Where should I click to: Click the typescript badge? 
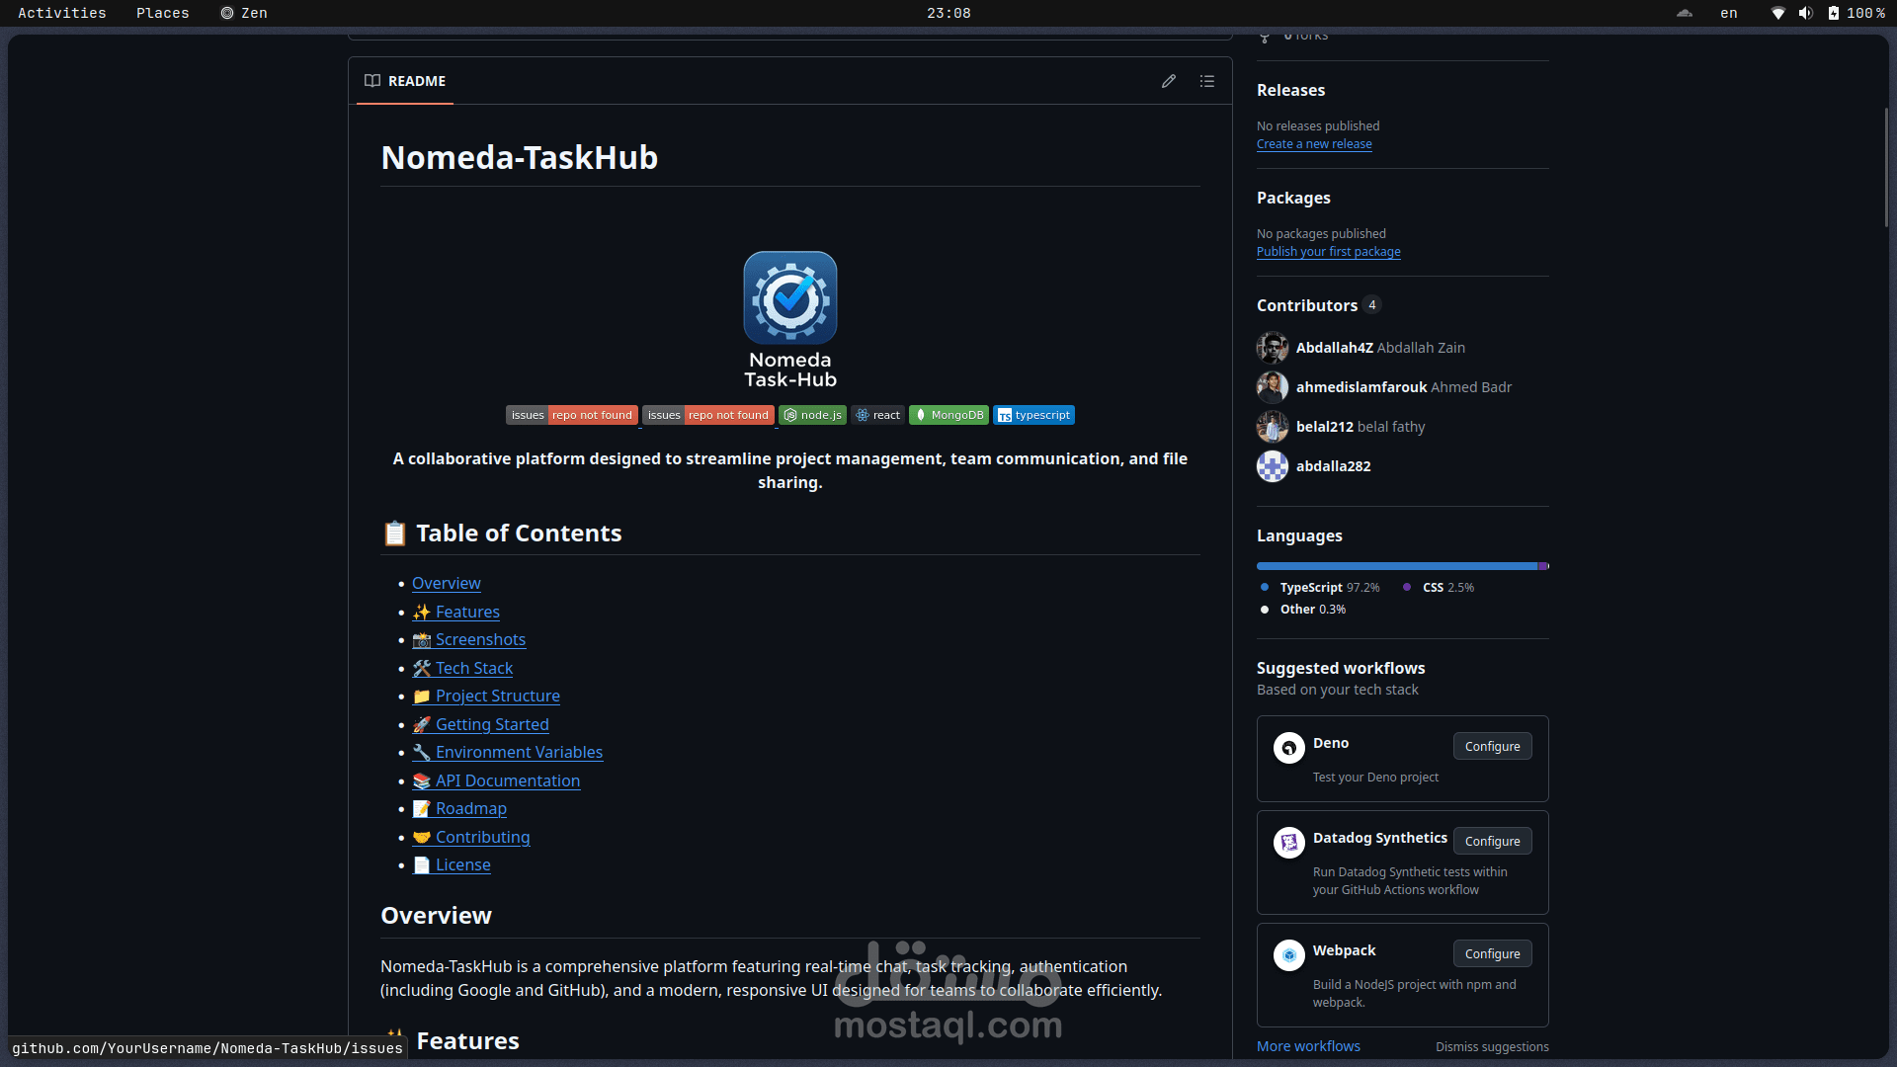(x=1033, y=415)
